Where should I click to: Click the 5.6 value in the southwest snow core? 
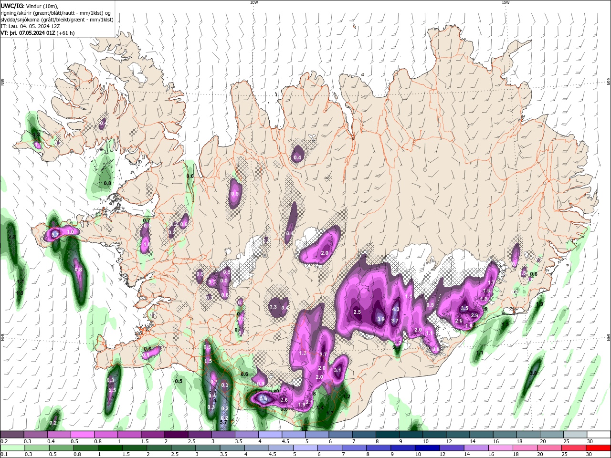point(263,397)
